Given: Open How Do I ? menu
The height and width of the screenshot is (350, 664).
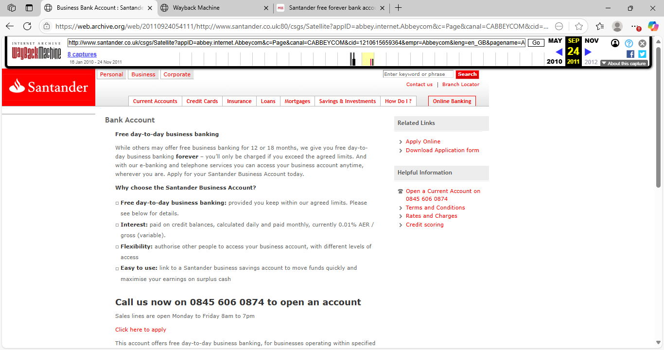Looking at the screenshot, I should click(x=398, y=101).
